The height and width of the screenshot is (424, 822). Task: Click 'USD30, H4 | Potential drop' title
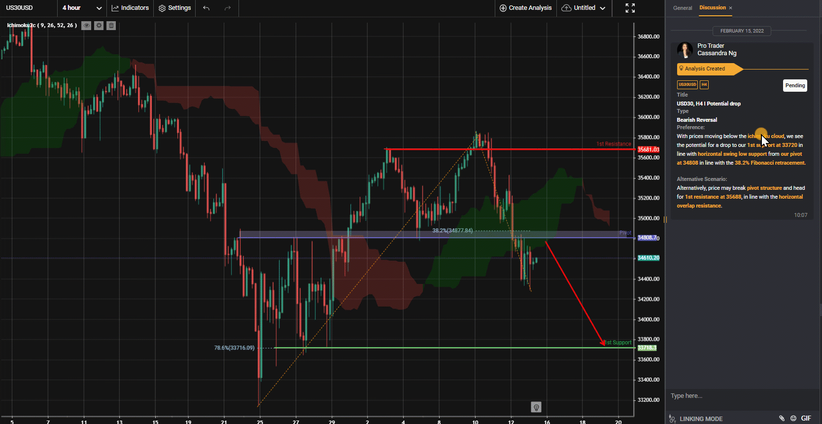tap(708, 104)
